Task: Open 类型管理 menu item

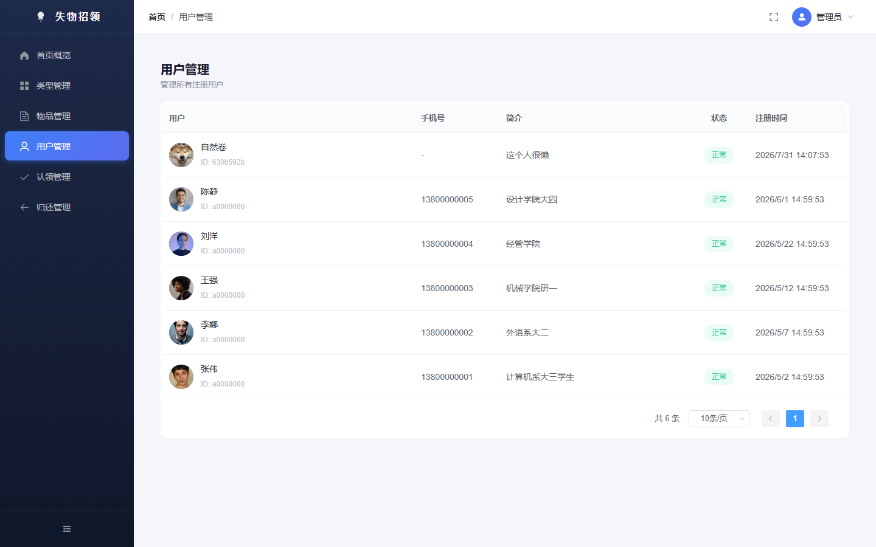Action: click(67, 86)
